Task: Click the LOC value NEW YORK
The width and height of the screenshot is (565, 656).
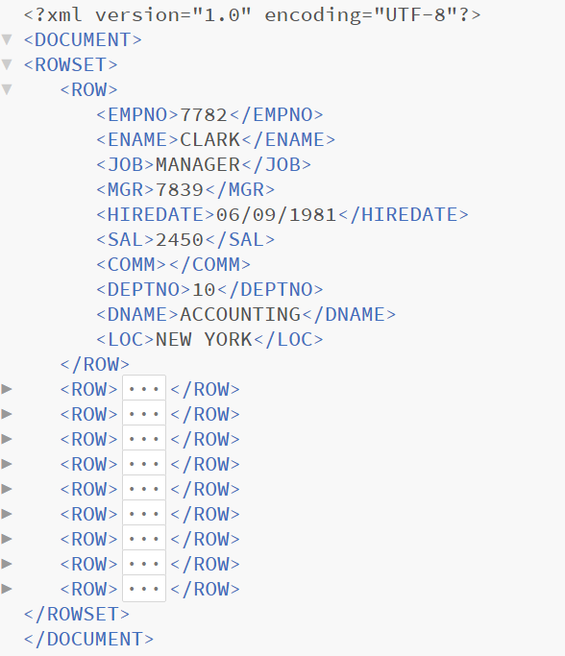Action: tap(204, 339)
